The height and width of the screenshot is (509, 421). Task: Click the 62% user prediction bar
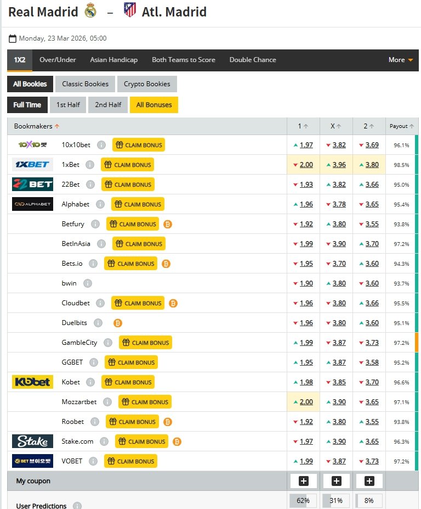tap(304, 501)
